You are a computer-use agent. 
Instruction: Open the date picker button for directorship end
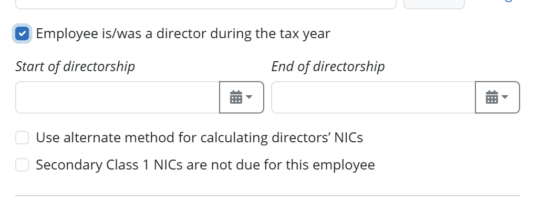point(497,97)
